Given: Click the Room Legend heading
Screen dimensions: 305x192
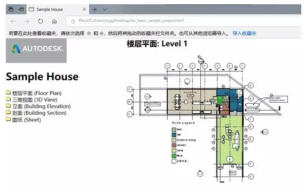Looking at the screenshot, I should [x=183, y=123].
